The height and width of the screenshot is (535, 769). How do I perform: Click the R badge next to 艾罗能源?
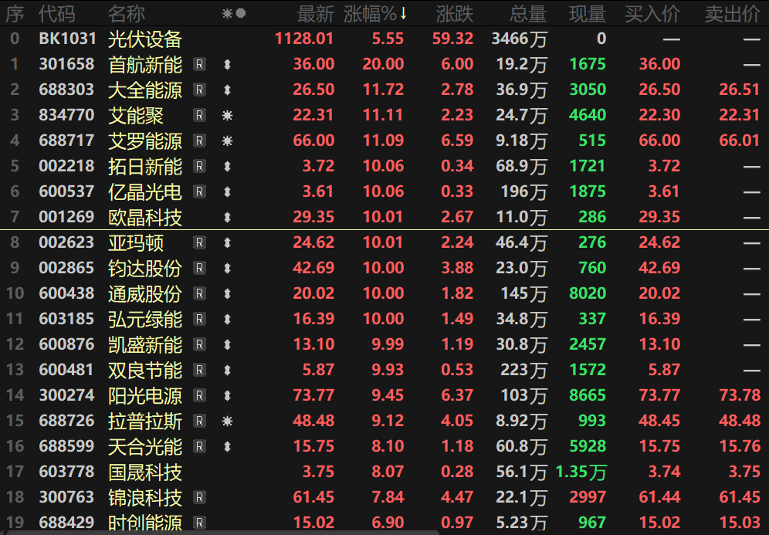pos(199,141)
